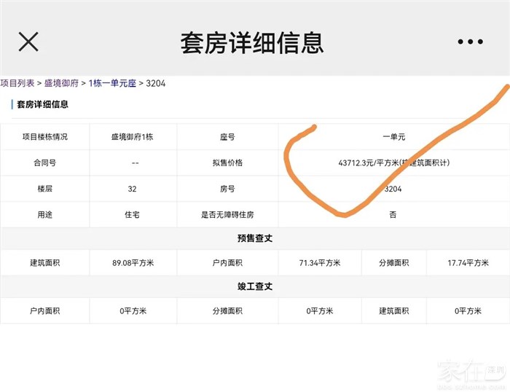Image resolution: width=510 pixels, height=392 pixels.
Task: Select the 预售查丈 section header
Action: point(255,238)
